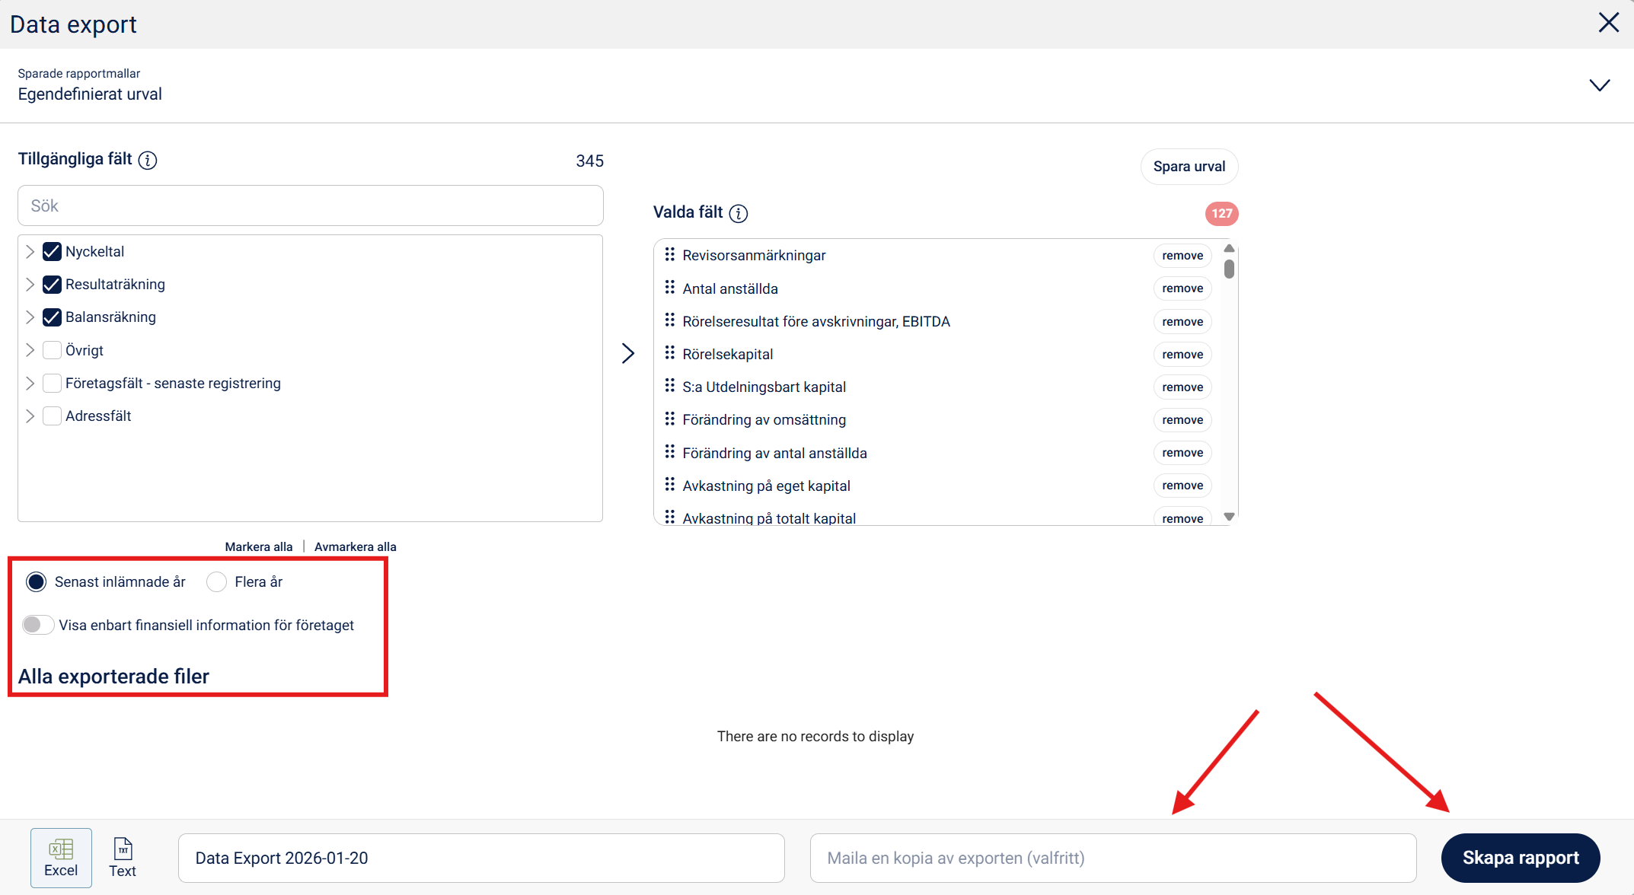Expand the Adressfält tree node

[x=30, y=416]
